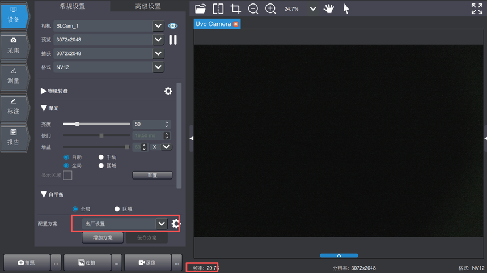
Task: Select region white balance radio button
Action: tap(117, 209)
